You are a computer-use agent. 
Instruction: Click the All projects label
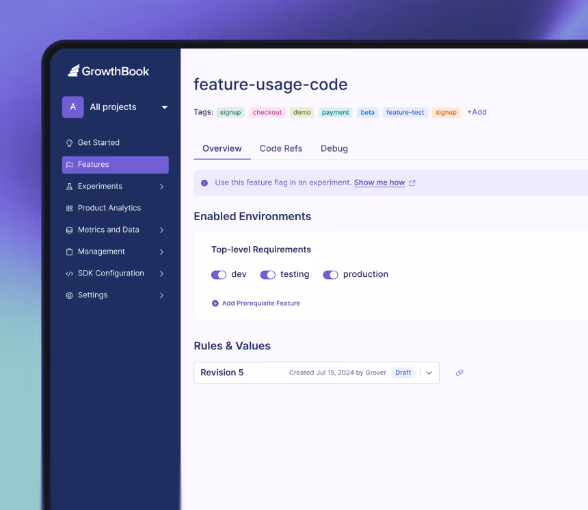pos(113,107)
